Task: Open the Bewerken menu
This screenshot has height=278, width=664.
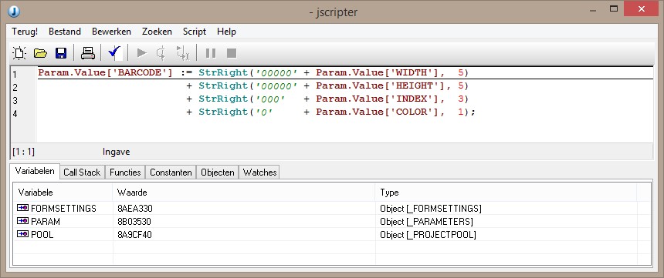Action: click(111, 32)
